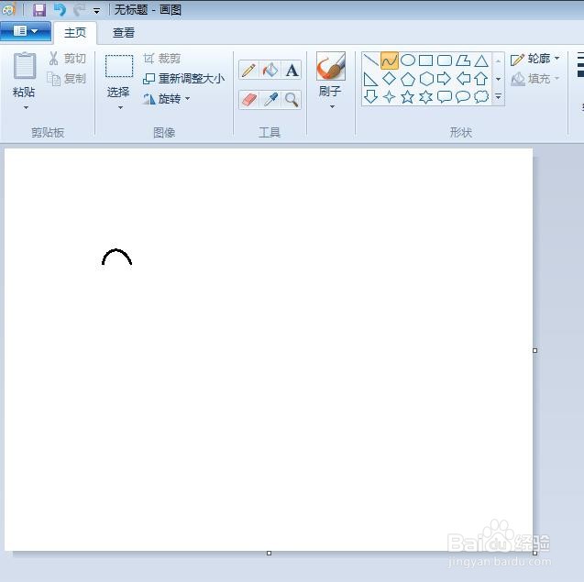Select the Oval shape
584x582 pixels.
pos(408,60)
